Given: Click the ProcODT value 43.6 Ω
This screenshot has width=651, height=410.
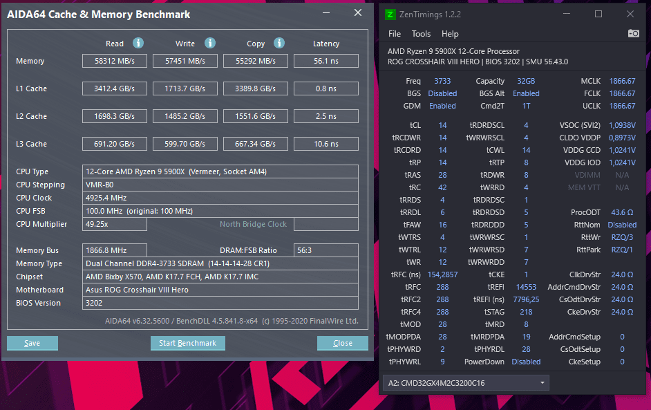Looking at the screenshot, I should (x=622, y=212).
